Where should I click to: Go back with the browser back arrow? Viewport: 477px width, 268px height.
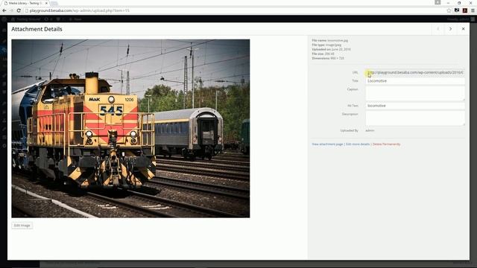pos(4,10)
